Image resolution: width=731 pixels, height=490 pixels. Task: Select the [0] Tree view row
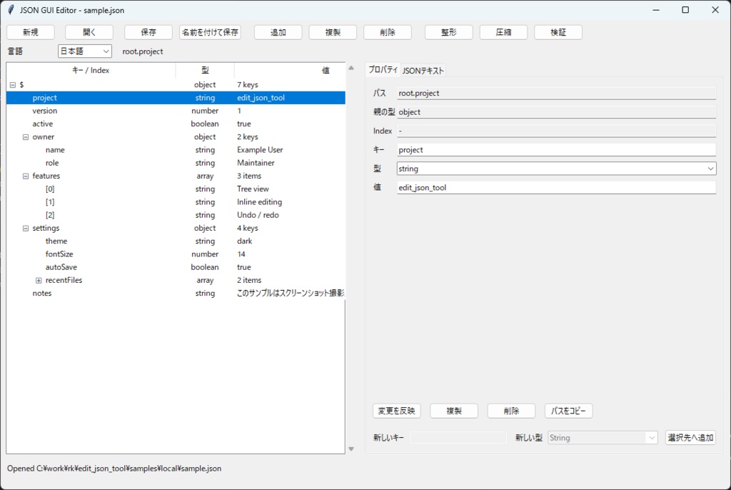point(176,189)
